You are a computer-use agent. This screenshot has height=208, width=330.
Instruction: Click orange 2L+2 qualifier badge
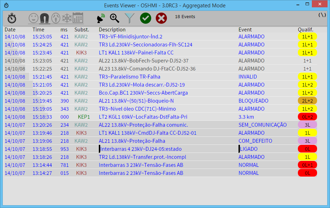307,101
